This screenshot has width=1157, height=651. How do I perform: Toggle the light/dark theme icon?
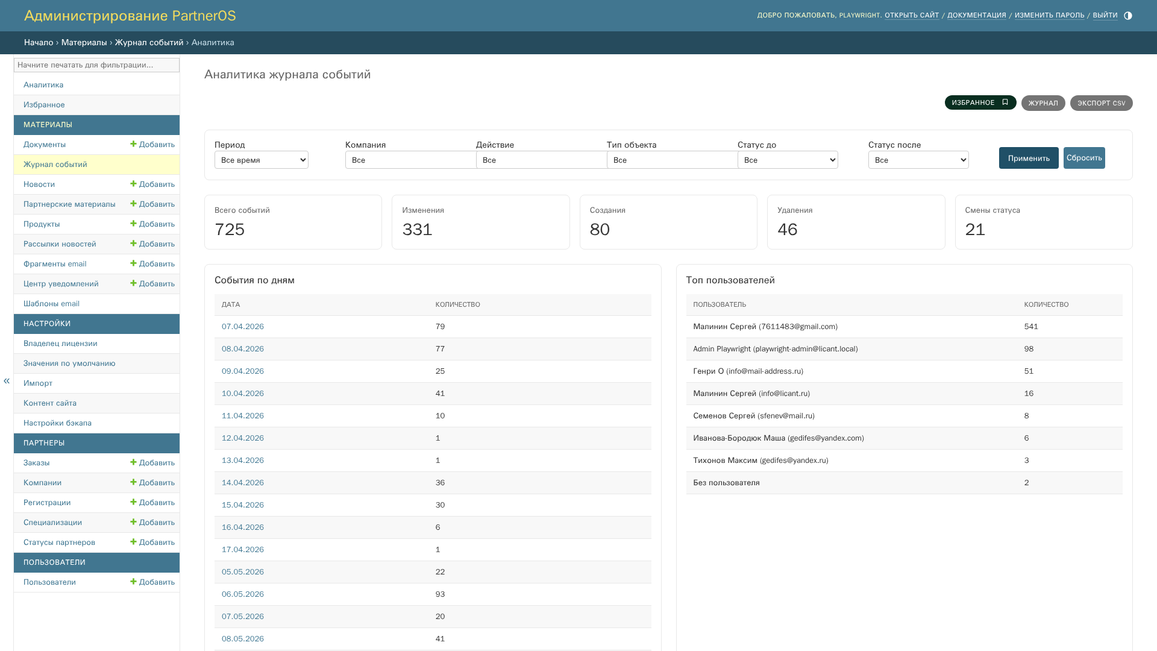click(x=1128, y=16)
